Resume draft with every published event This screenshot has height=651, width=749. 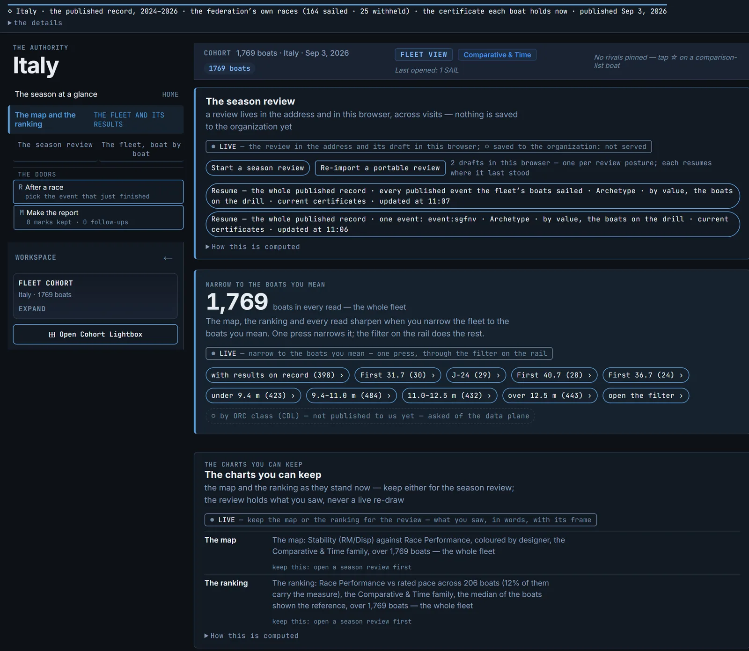pos(472,196)
